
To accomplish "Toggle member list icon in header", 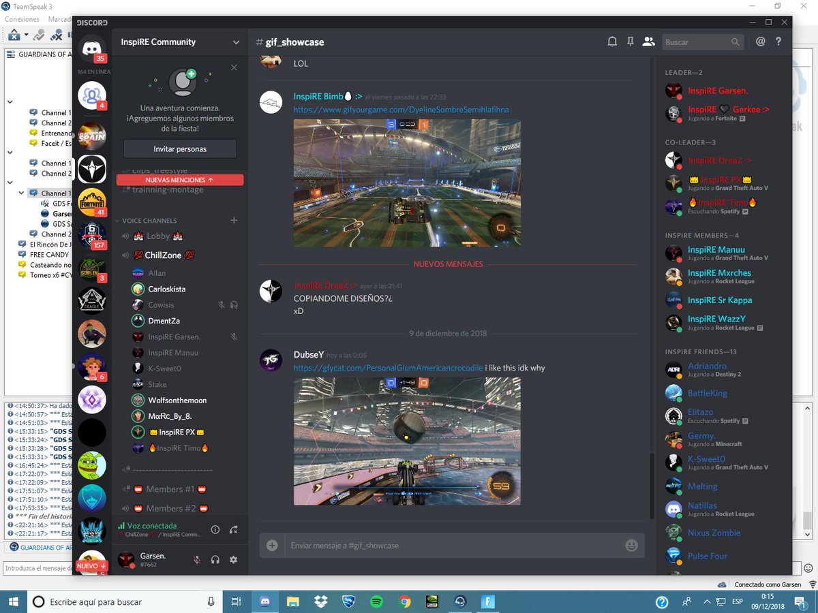I will [648, 42].
